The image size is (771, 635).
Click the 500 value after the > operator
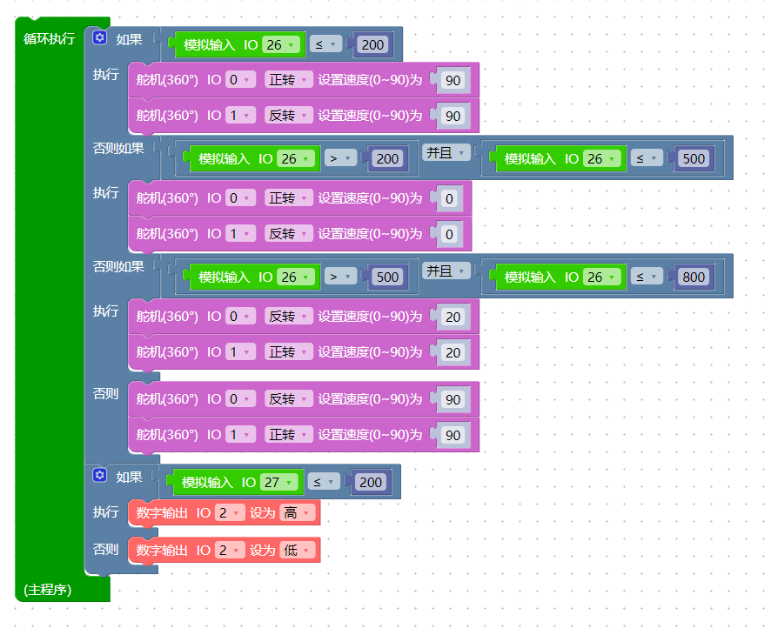[x=387, y=277]
